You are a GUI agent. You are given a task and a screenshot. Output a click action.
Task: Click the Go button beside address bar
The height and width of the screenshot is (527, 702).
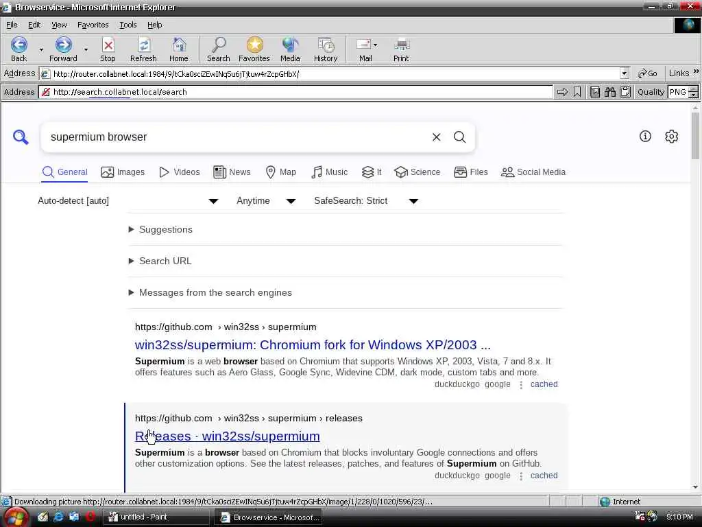tap(648, 73)
